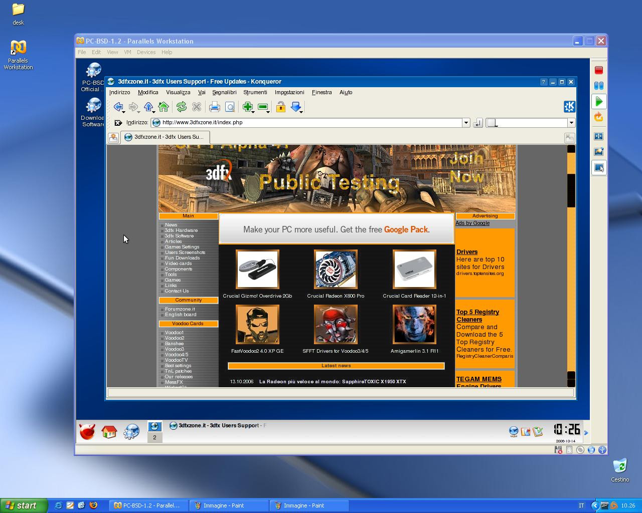This screenshot has height=513, width=642.
Task: Open the Forumzone.it community link
Action: 180,309
